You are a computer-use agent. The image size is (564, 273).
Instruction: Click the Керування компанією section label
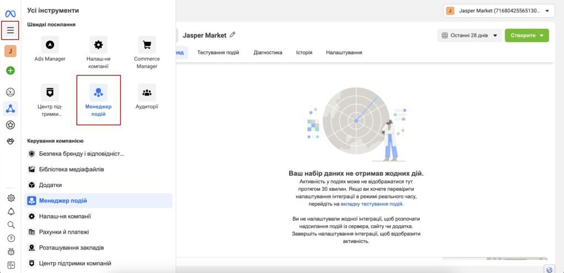(56, 141)
